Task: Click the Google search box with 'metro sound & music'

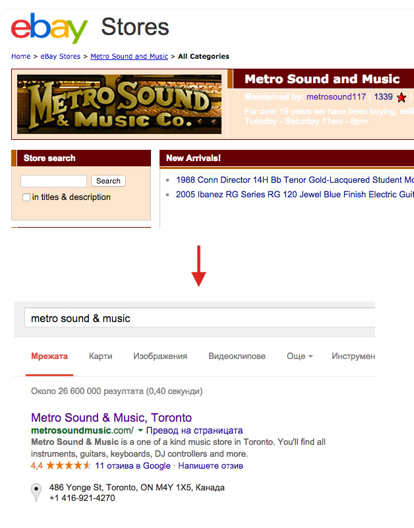Action: point(198,318)
